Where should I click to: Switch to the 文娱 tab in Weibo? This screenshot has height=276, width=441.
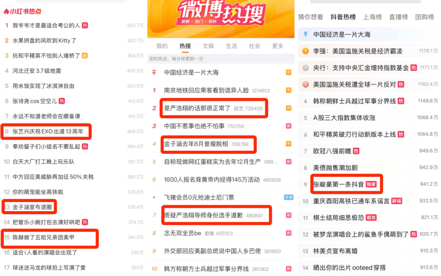208,46
